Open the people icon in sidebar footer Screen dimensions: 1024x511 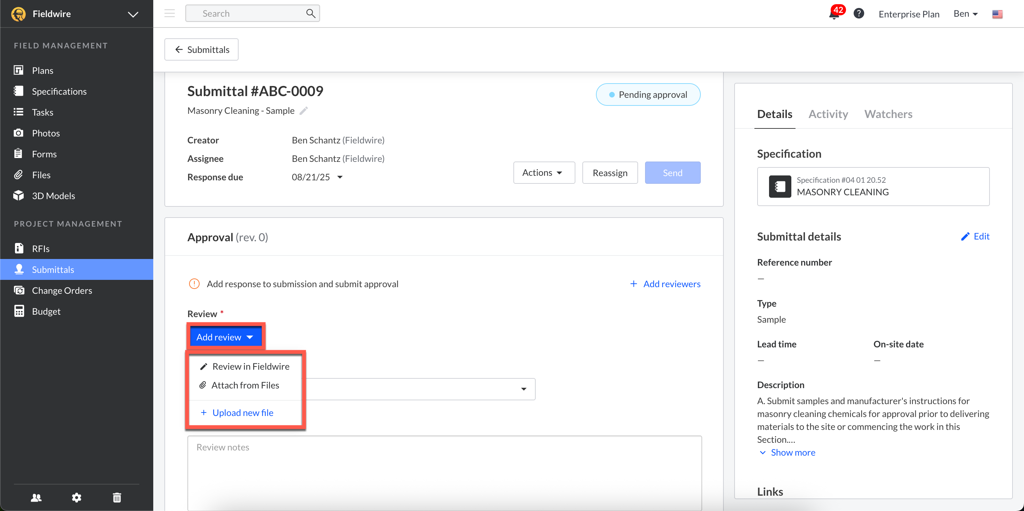[36, 497]
